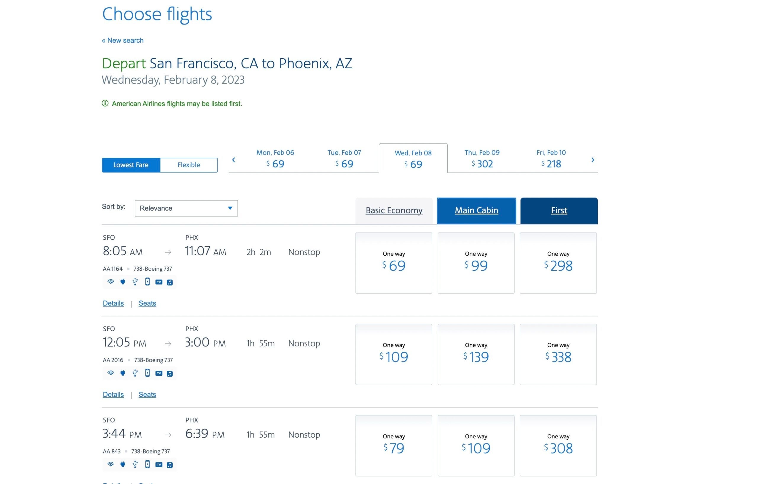The image size is (758, 484).
Task: Click the Wi-Fi icon for flight AA 843
Action: (110, 464)
